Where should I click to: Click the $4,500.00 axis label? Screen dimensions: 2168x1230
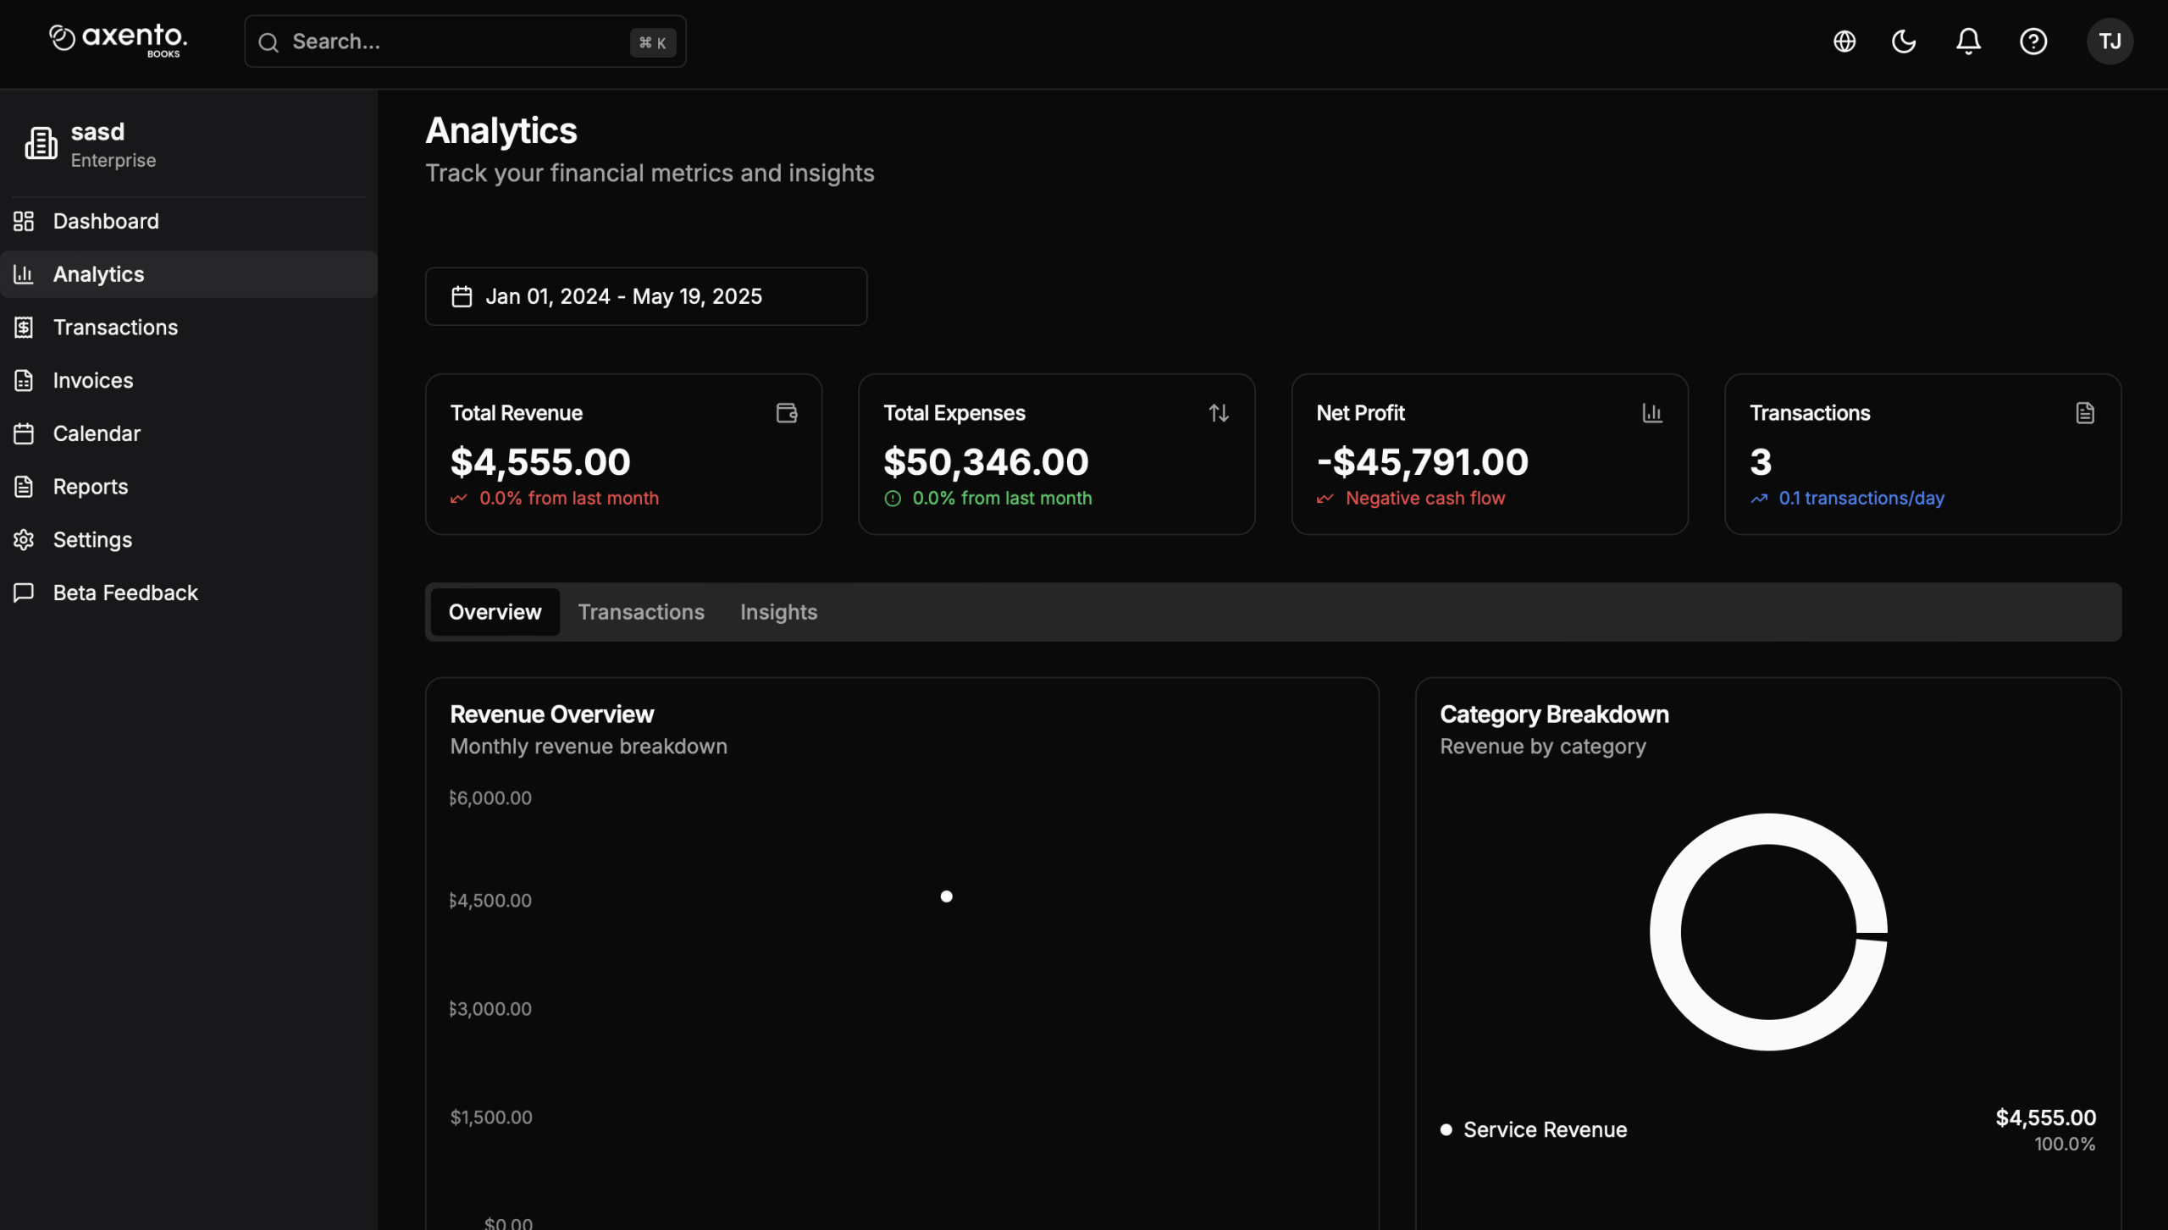[490, 901]
